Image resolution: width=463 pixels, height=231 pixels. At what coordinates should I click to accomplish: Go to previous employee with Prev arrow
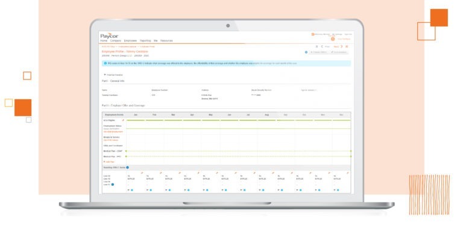coord(322,46)
